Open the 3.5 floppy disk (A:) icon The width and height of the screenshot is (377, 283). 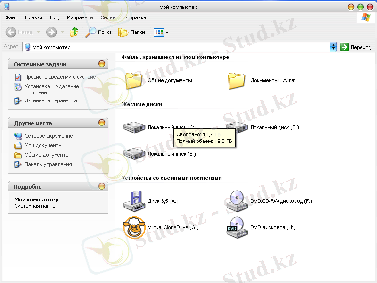coord(134,201)
